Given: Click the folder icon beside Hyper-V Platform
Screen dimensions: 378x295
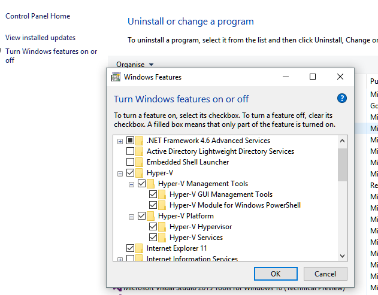Looking at the screenshot, I should pos(151,216).
